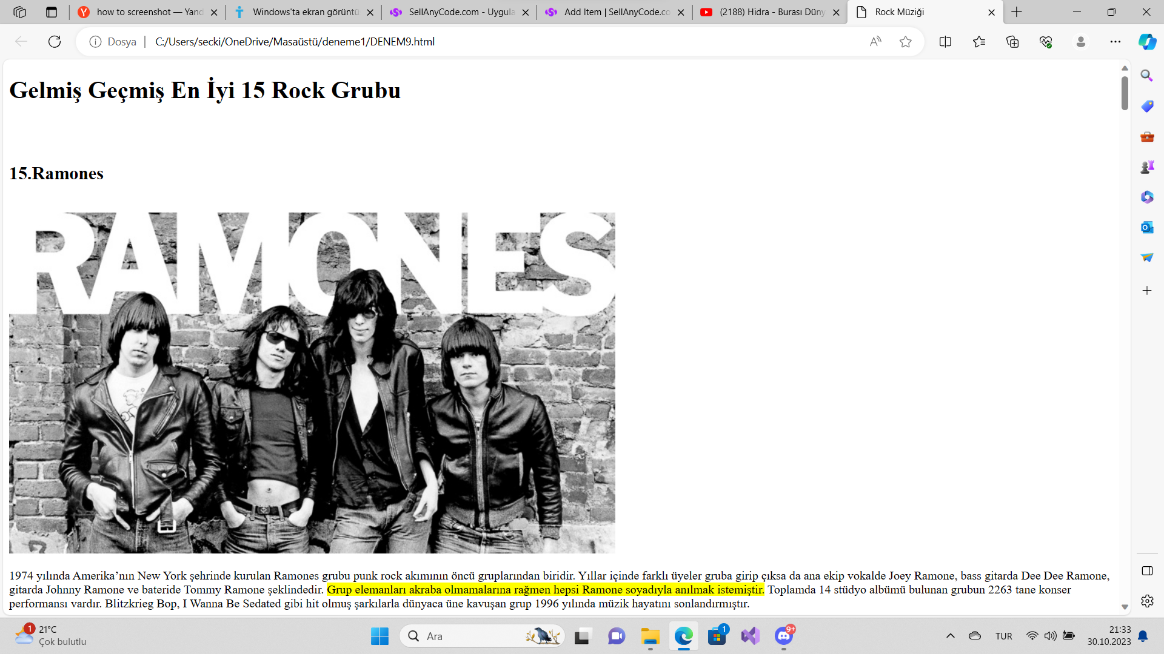Expand the Tab actions menu
This screenshot has width=1164, height=654.
coord(52,12)
